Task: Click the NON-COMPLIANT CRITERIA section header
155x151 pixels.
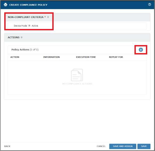Action: coord(26,17)
